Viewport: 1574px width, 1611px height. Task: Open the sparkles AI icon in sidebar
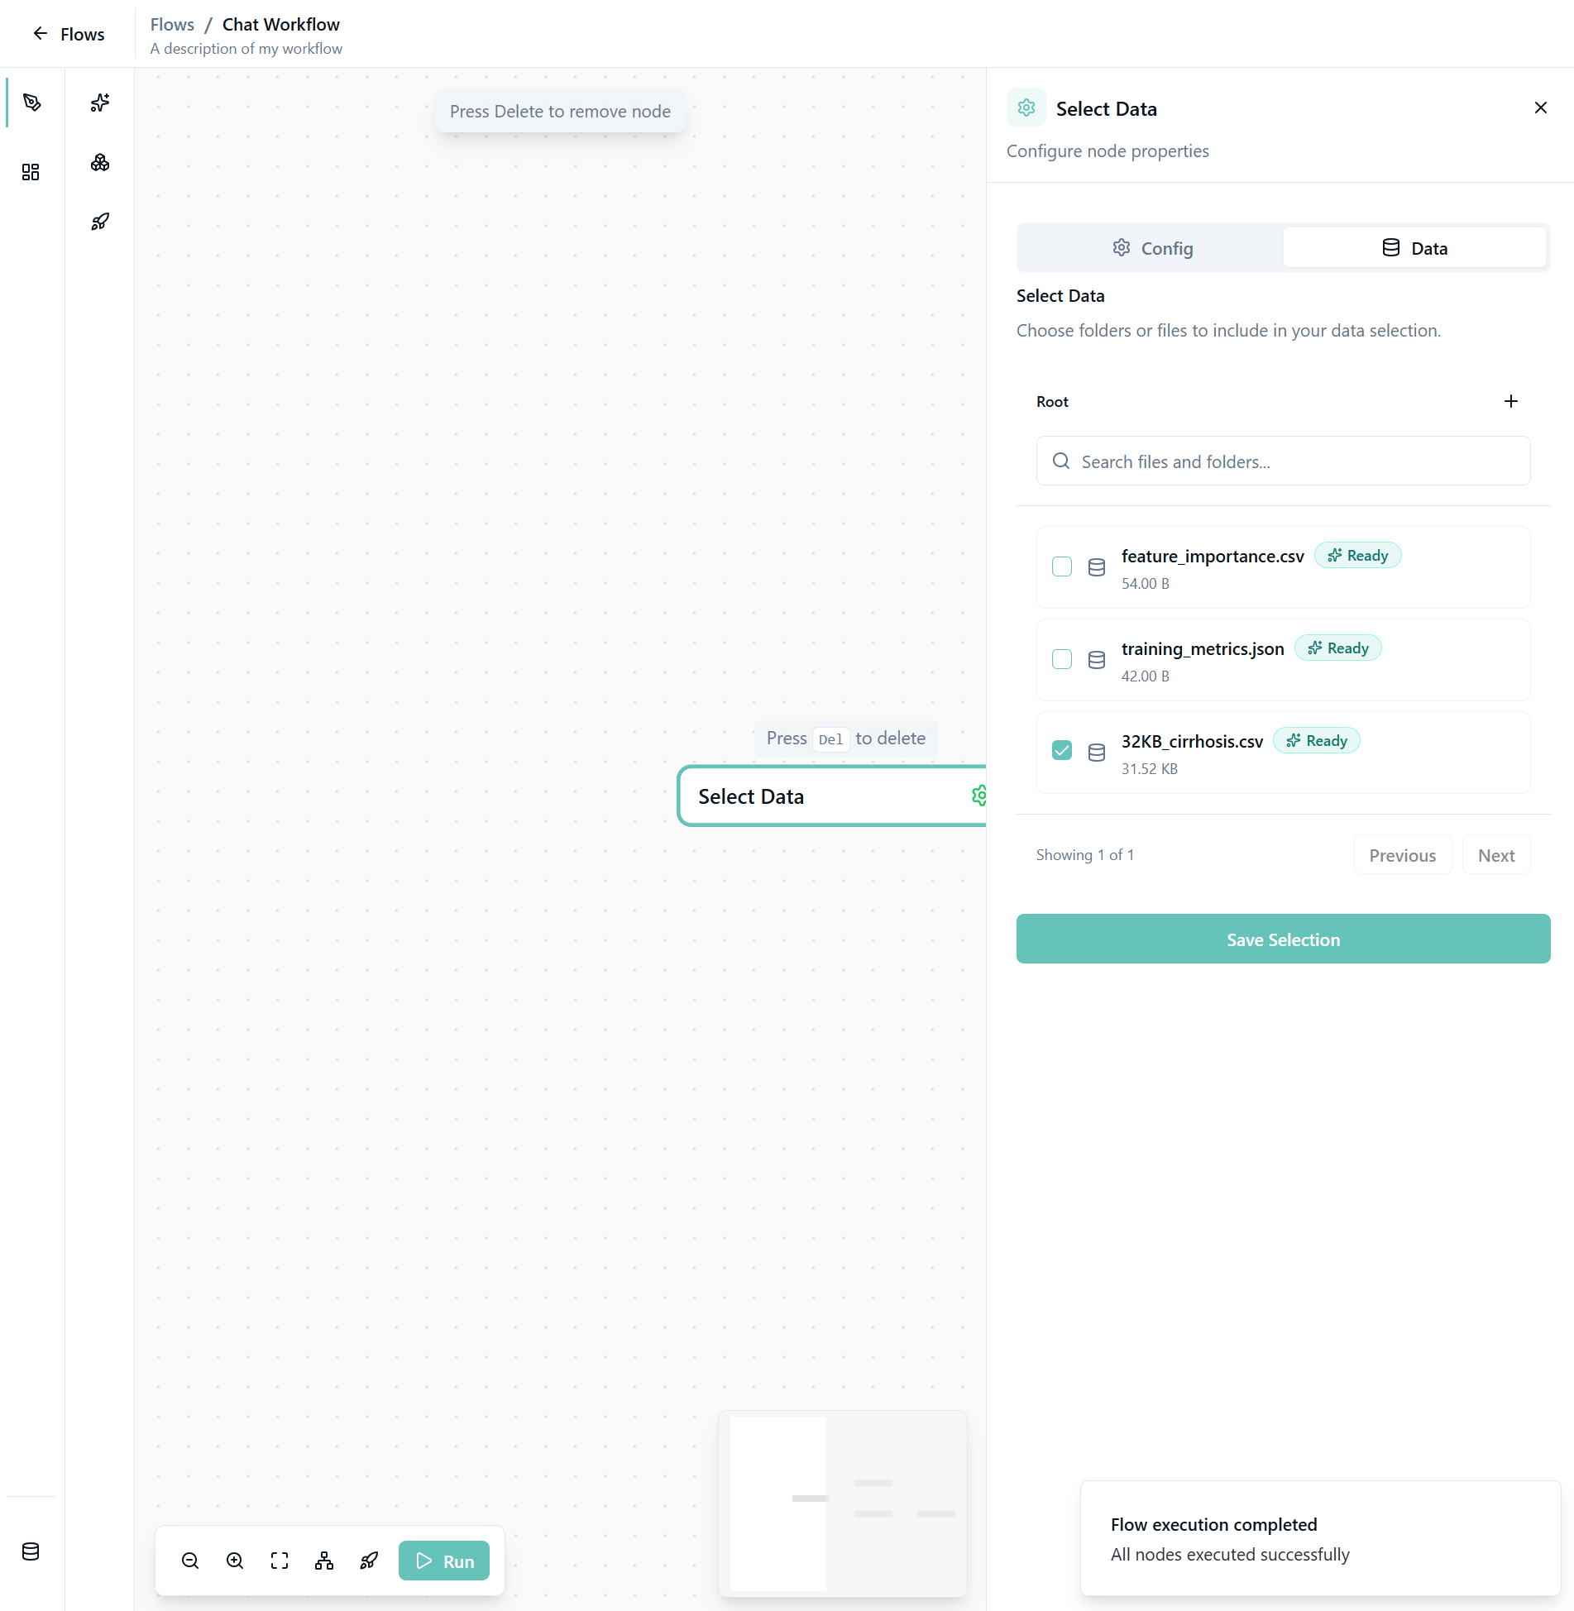[100, 103]
